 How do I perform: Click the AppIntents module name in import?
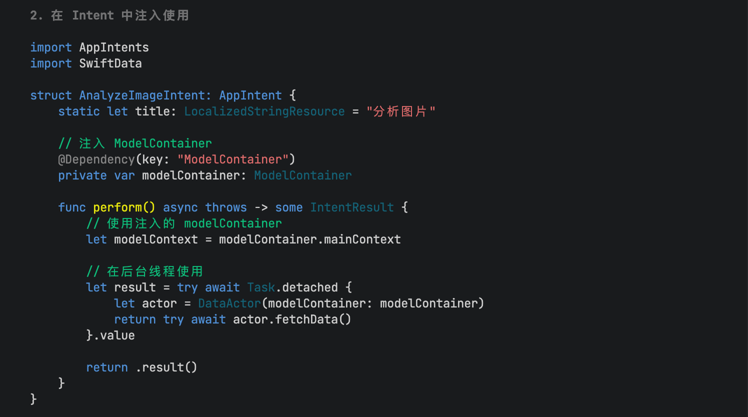click(114, 47)
